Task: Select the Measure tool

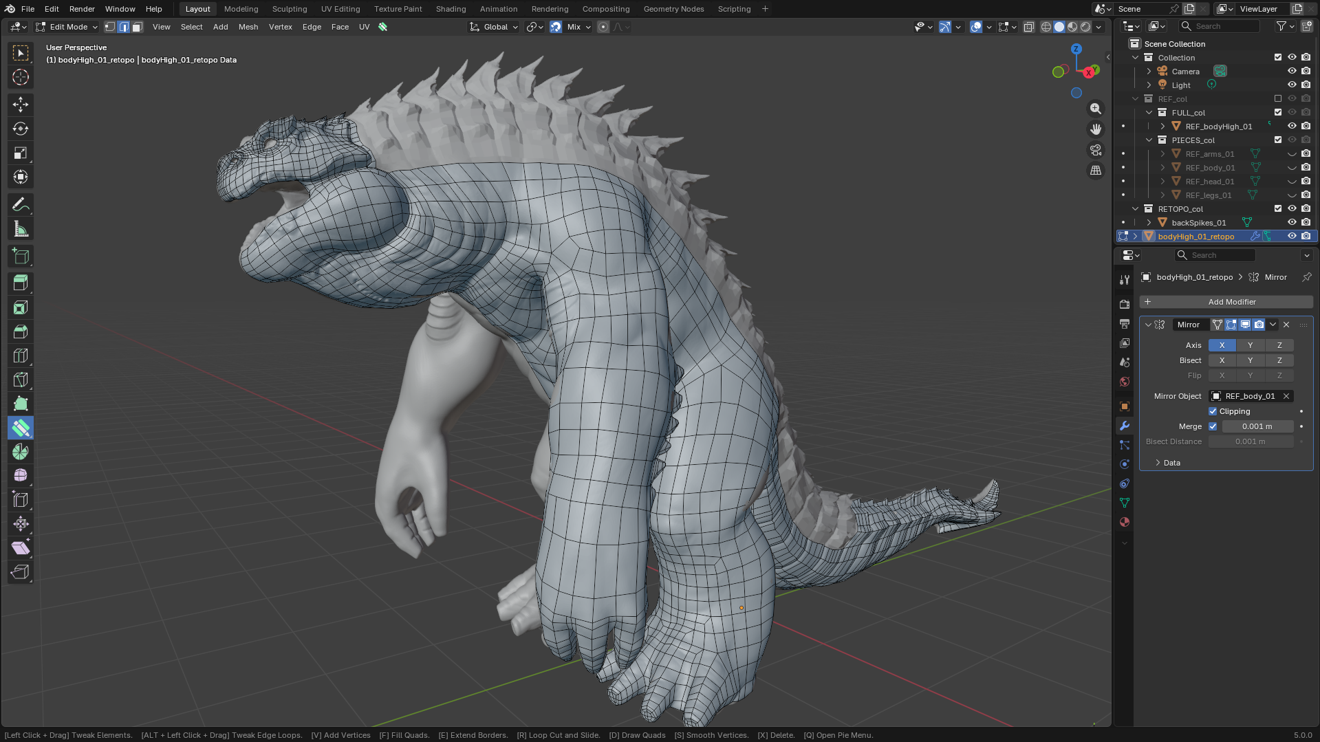Action: 21,229
